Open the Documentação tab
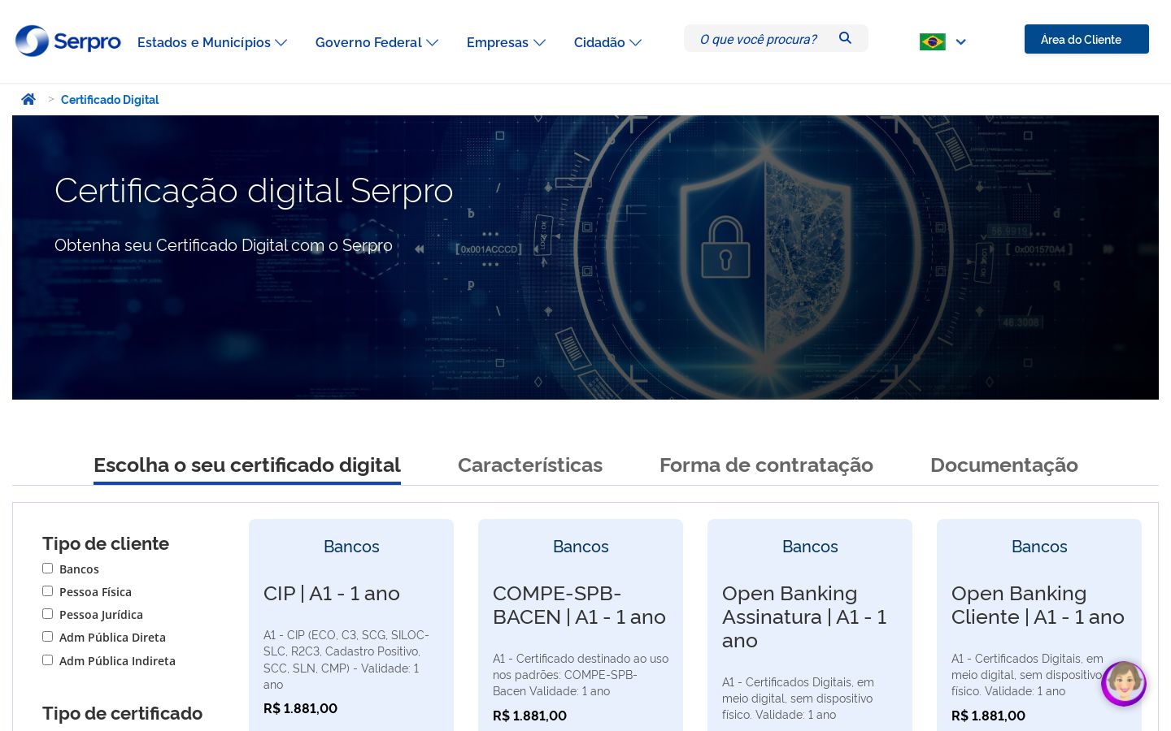Screen dimensions: 1171x731 click(x=1004, y=465)
